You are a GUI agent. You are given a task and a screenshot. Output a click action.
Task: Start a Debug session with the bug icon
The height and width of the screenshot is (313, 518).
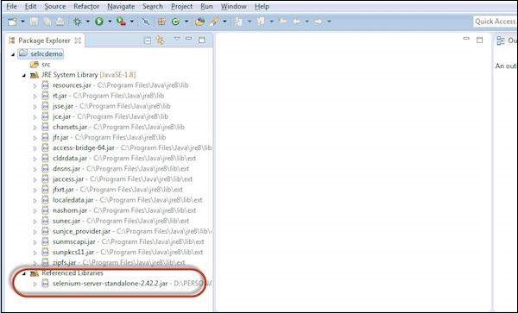pyautogui.click(x=78, y=22)
